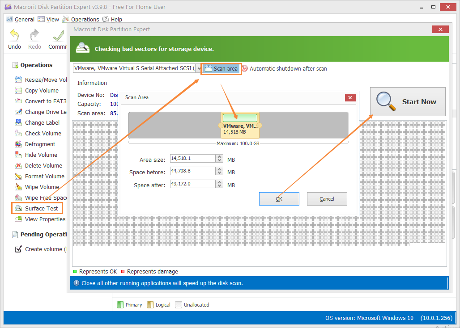Choose the Format Volume operation icon
The image size is (460, 328).
point(18,177)
